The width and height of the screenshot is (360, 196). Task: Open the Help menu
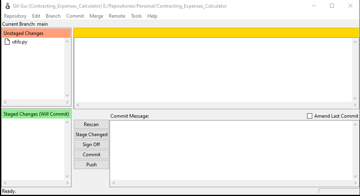tap(152, 16)
